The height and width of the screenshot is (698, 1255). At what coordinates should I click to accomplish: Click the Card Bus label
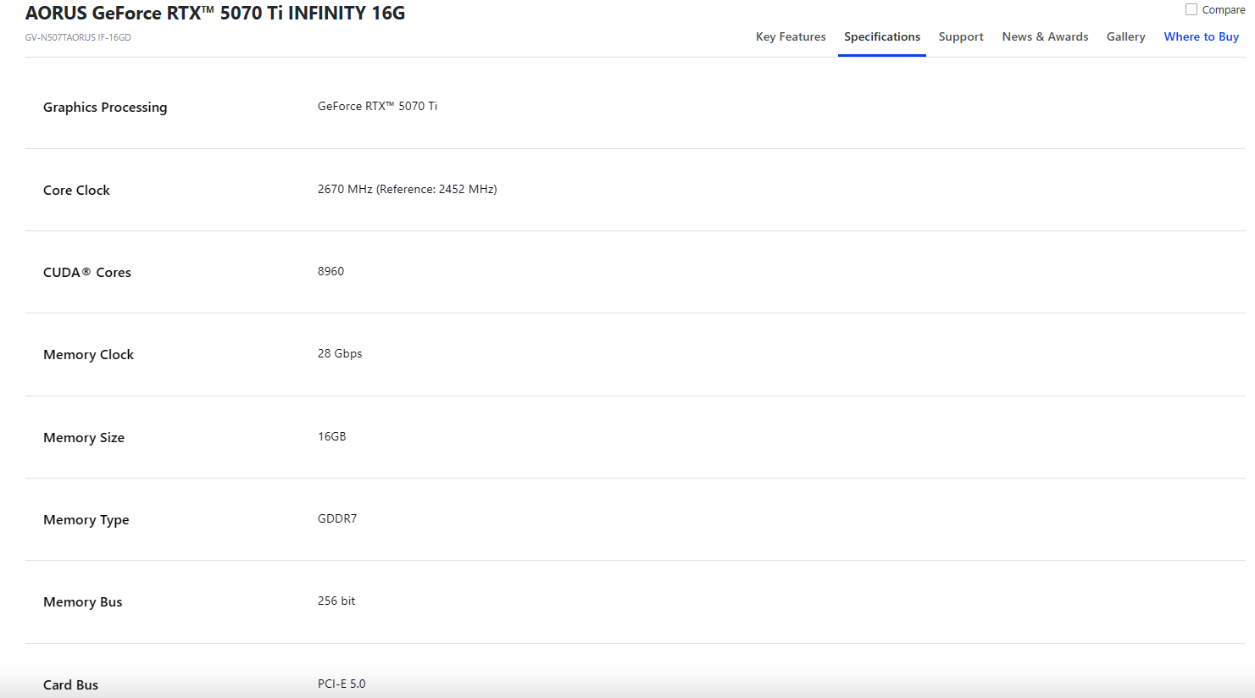pos(70,684)
